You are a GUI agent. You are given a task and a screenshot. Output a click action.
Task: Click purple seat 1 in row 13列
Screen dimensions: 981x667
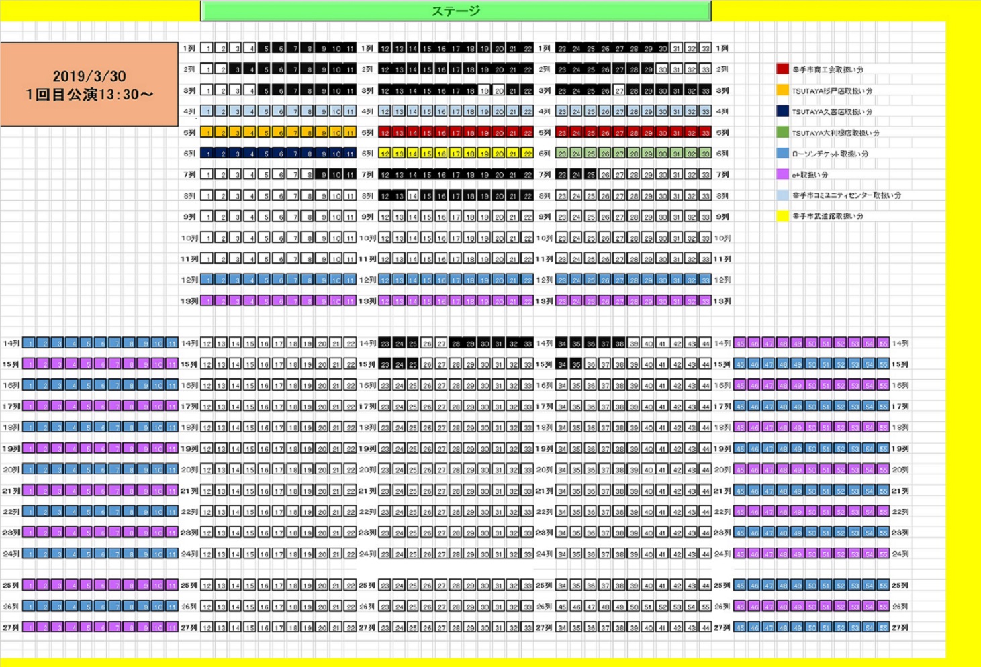[207, 301]
